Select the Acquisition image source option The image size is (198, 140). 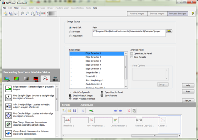70,36
